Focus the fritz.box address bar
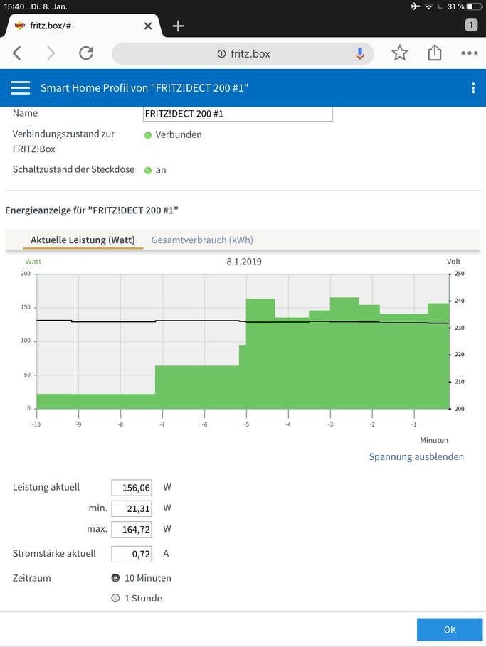 [243, 53]
